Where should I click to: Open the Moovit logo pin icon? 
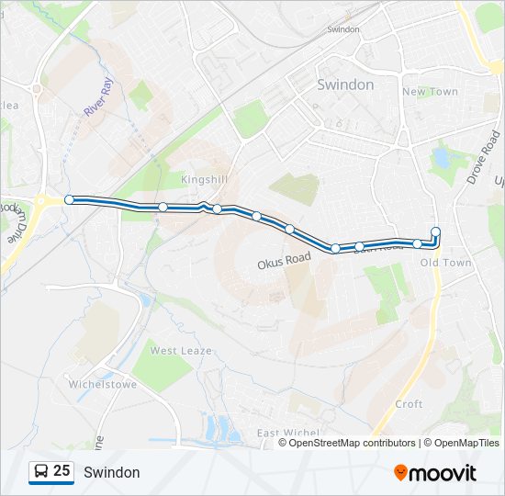[400, 473]
